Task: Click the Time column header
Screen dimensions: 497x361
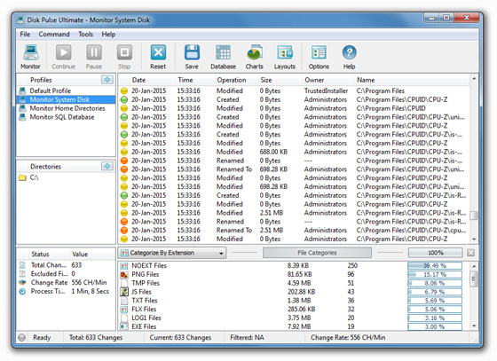Action: [185, 80]
